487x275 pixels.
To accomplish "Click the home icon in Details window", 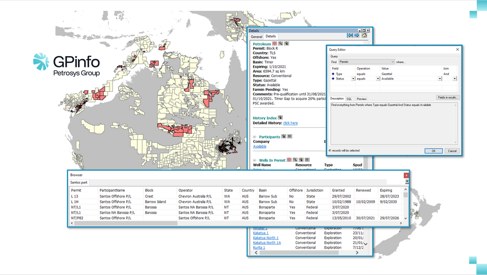I will point(364,36).
